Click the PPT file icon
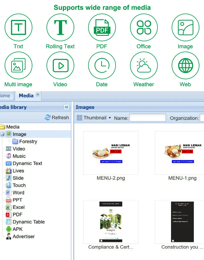Image resolution: width=204 pixels, height=260 pixels. (x=8, y=200)
